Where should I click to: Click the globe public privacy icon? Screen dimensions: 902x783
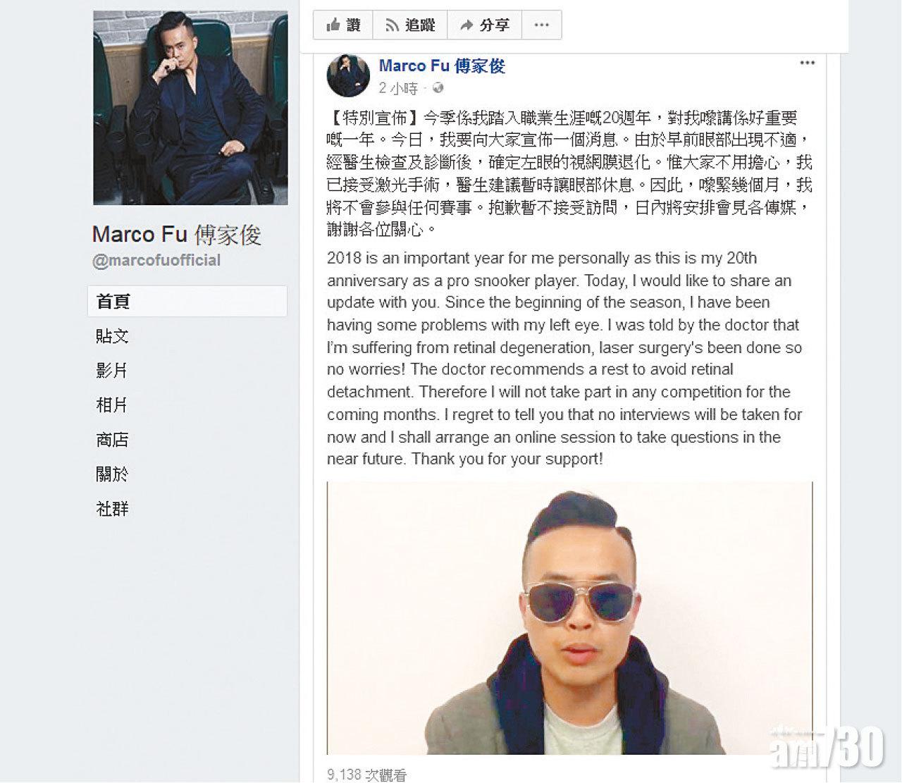(438, 89)
